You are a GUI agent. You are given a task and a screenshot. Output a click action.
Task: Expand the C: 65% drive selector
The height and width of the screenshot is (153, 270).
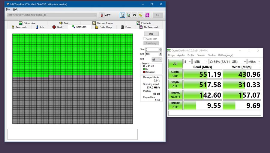tap(228, 61)
